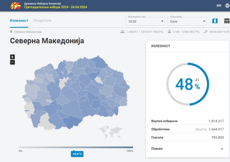
Task: Open the Излезност во time dropdown
Action: tap(145, 21)
